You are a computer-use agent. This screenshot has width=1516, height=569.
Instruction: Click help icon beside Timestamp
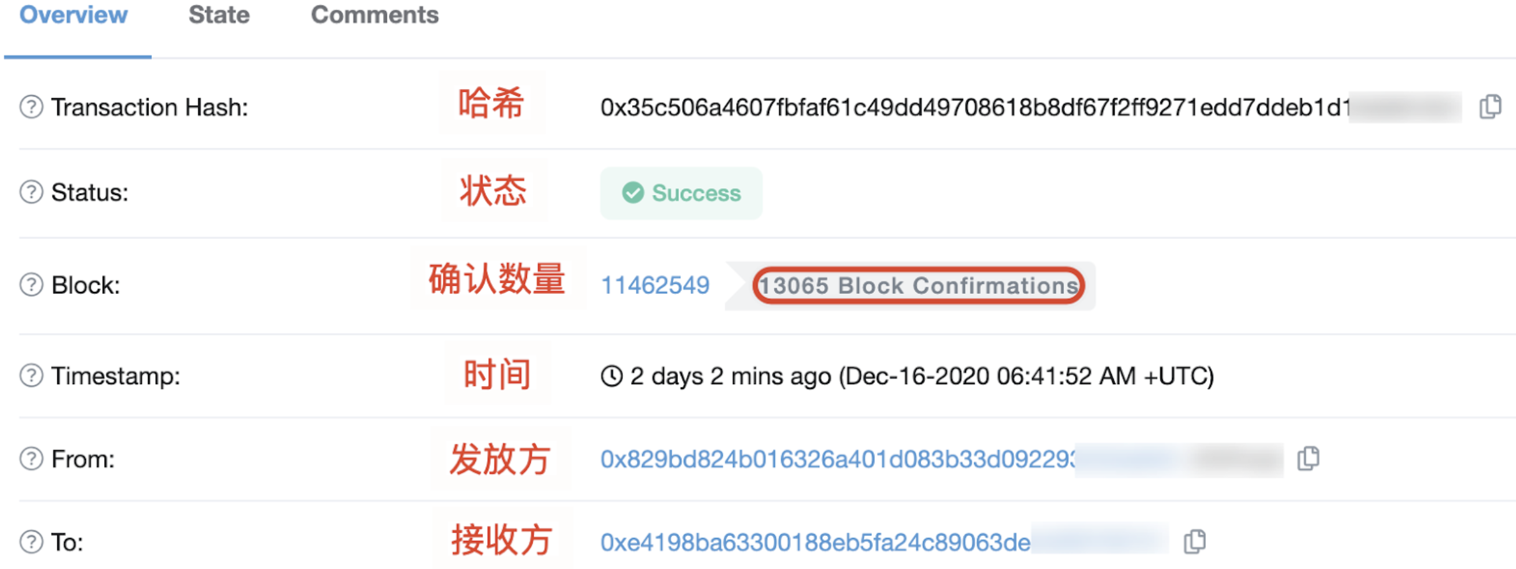point(31,375)
